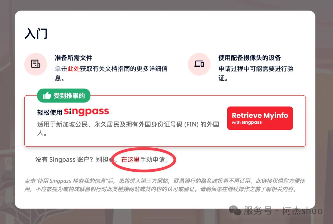Click the 轻松使用 label beside singpass

click(x=49, y=112)
